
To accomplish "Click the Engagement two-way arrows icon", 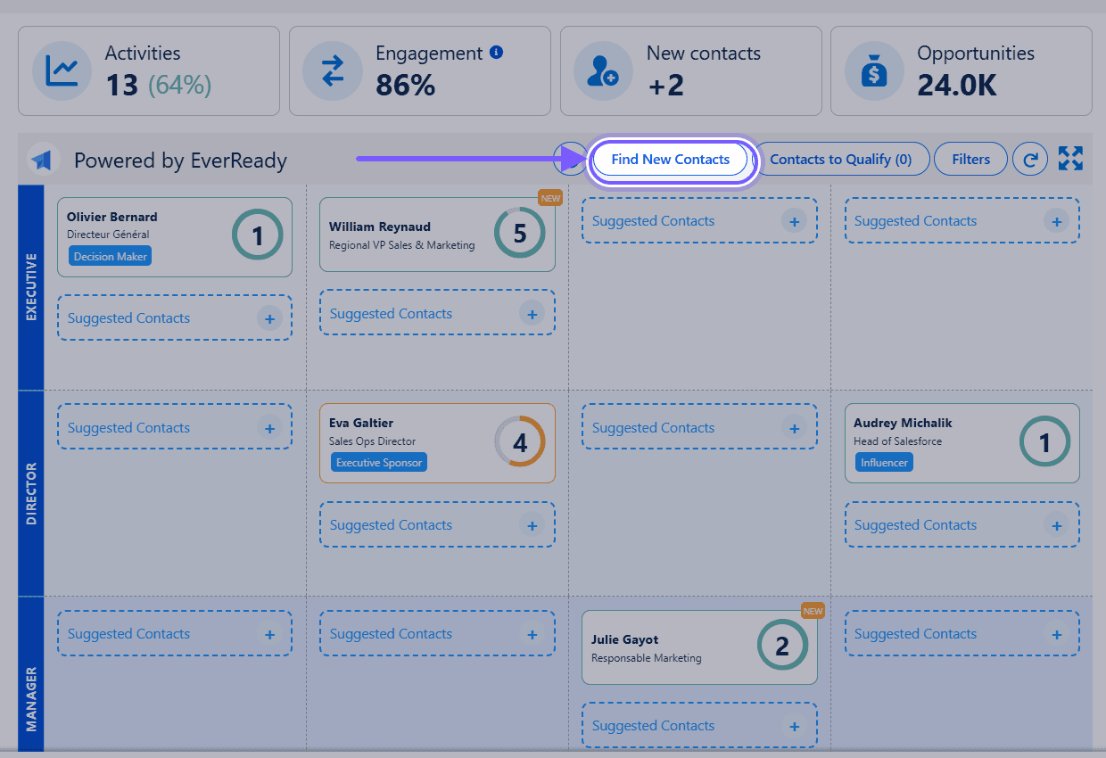I will click(x=333, y=70).
